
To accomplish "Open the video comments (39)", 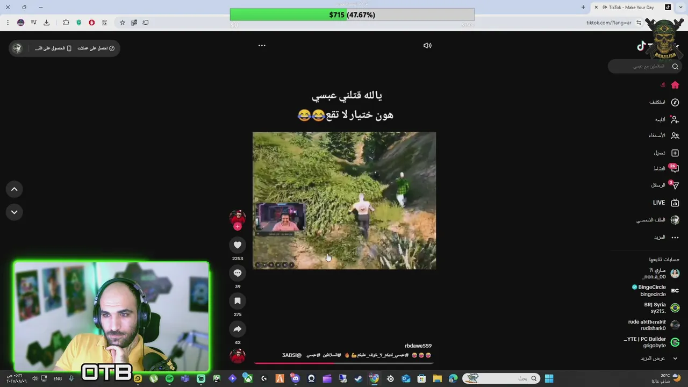I will pos(238,273).
